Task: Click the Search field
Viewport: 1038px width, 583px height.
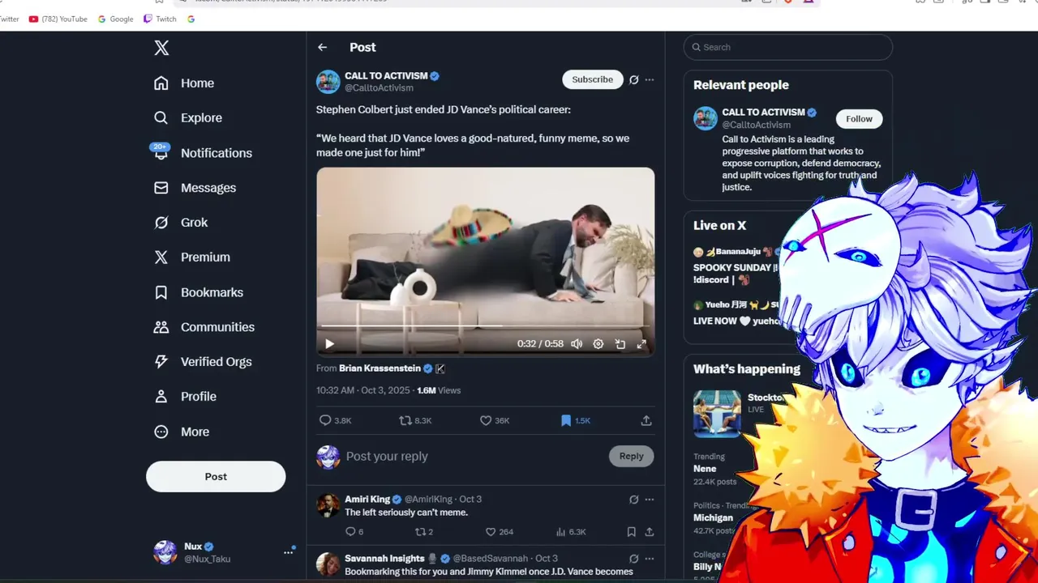Action: 787,48
